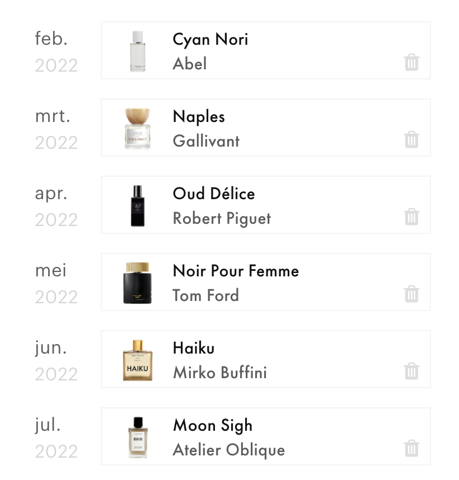This screenshot has height=480, width=459.
Task: Open the Oud Délice title link
Action: 214,194
